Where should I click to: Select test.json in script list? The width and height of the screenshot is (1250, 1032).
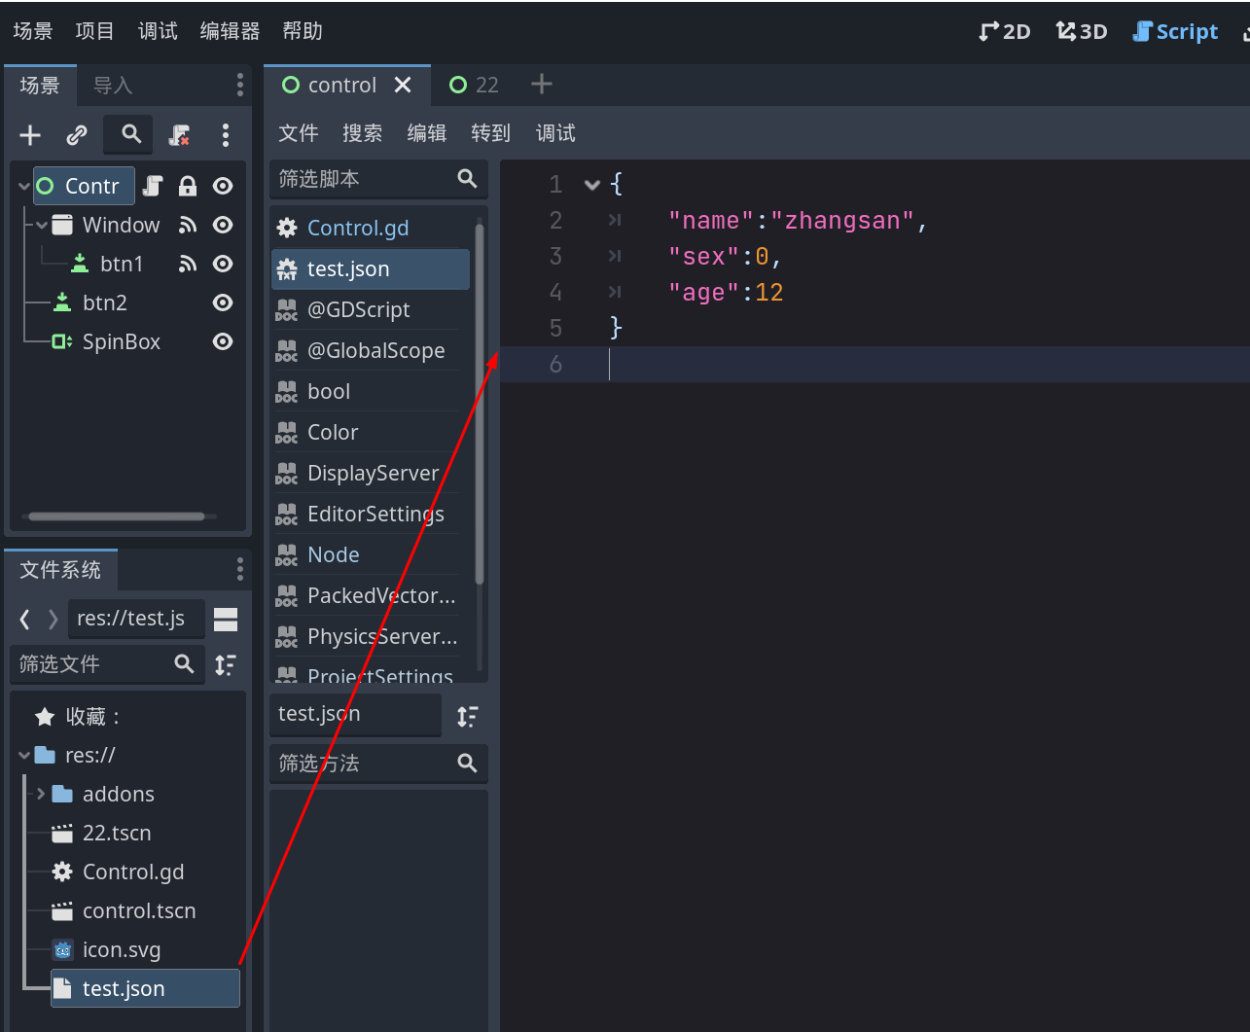pos(371,268)
